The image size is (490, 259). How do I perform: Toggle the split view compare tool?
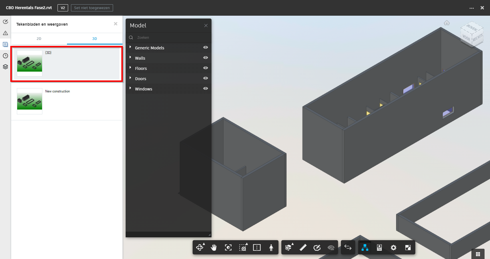click(257, 248)
